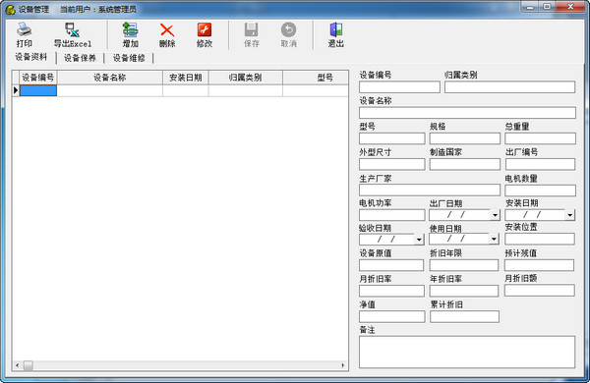Click the 安装位置 input field
Viewport: 590px width, 383px height.
click(x=540, y=239)
